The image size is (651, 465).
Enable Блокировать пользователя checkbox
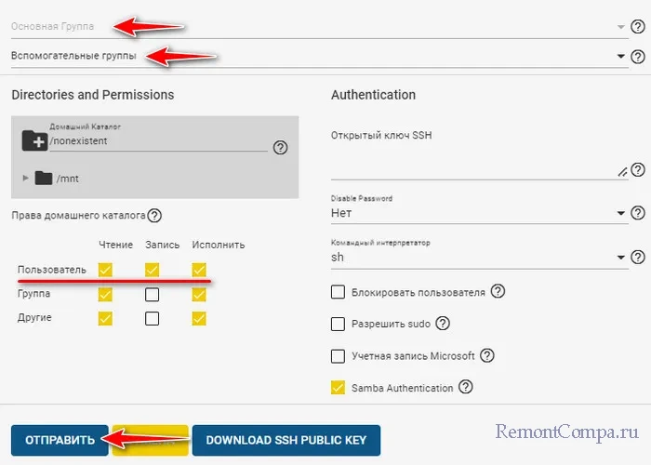tap(339, 292)
